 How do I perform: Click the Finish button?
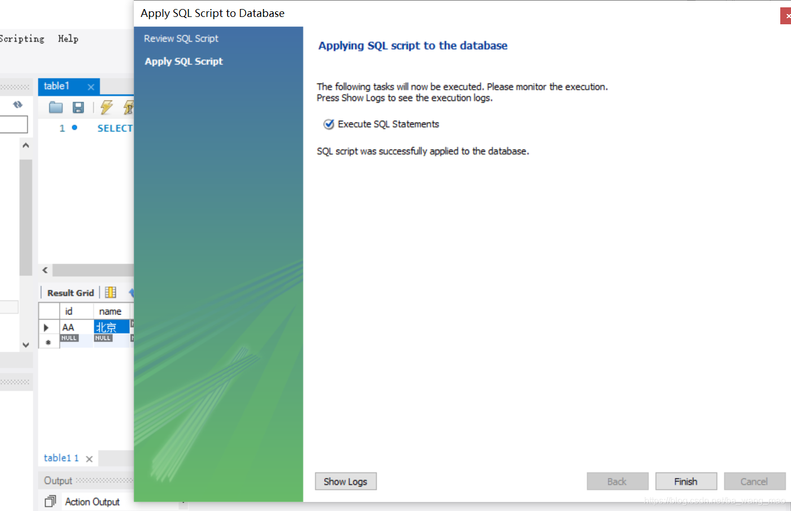(x=686, y=482)
